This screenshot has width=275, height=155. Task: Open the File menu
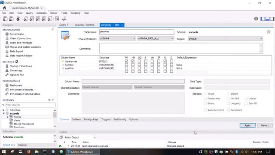4,13
